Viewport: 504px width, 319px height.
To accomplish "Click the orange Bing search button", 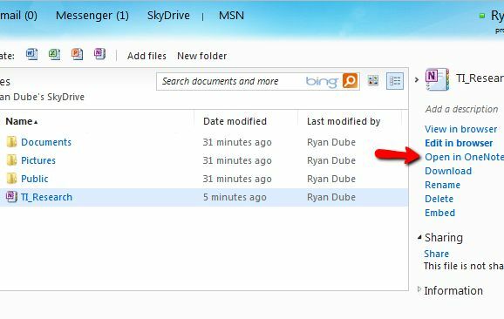I will click(350, 81).
